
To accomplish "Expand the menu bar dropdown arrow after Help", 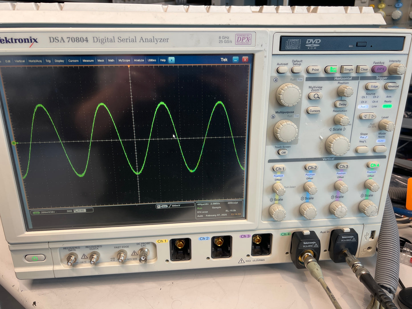I will pos(171,60).
